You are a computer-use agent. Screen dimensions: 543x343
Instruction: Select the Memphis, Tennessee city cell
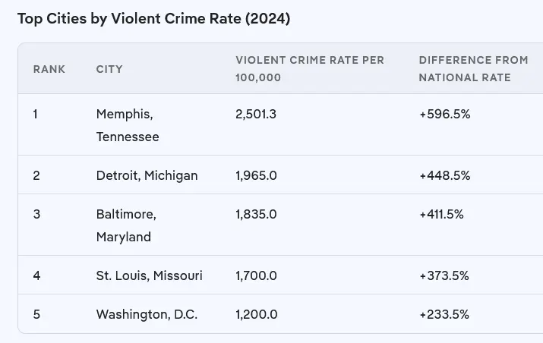click(x=128, y=125)
